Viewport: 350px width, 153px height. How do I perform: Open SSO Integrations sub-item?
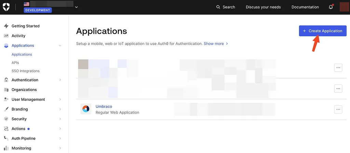(25, 71)
